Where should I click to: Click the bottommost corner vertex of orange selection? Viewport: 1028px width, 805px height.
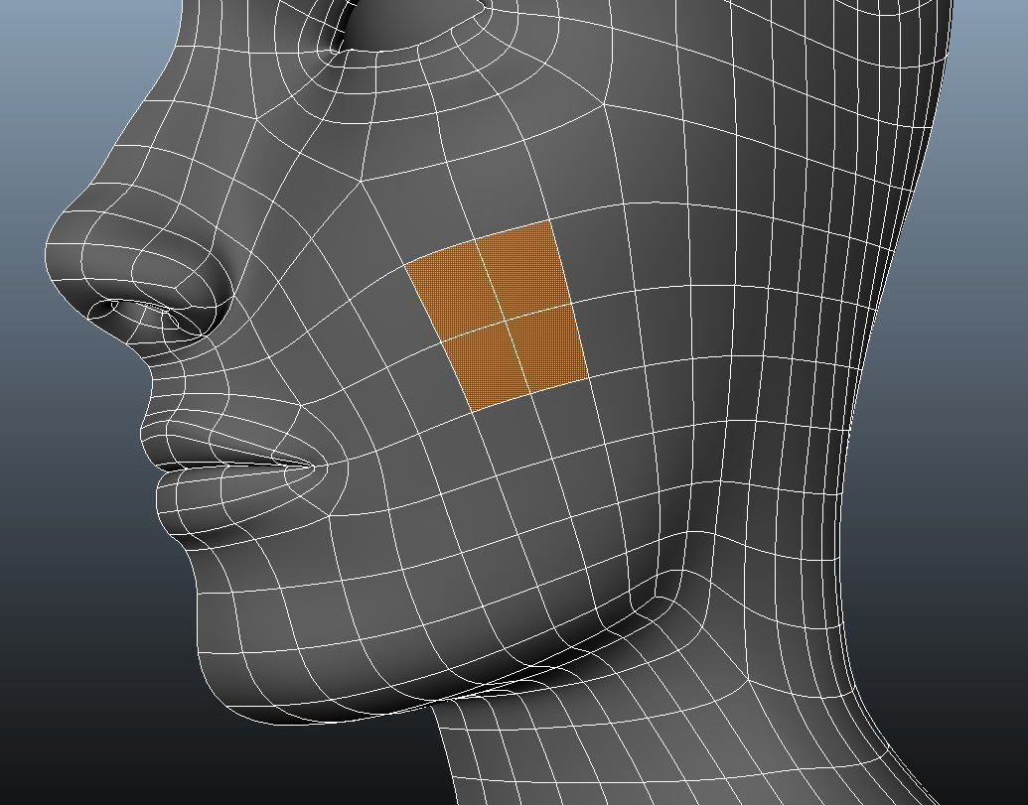point(472,410)
